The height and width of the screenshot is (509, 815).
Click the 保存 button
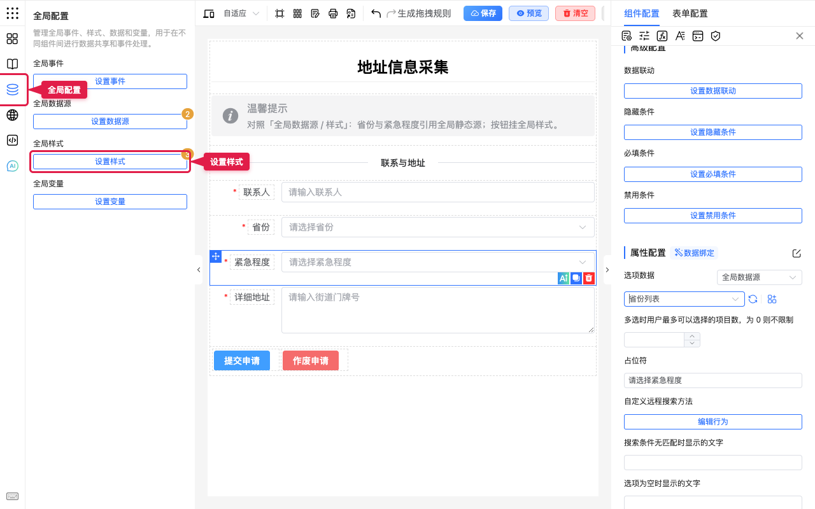[x=483, y=13]
